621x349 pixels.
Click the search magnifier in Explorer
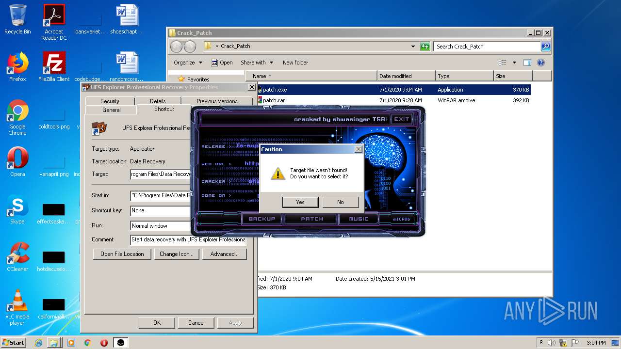(546, 47)
